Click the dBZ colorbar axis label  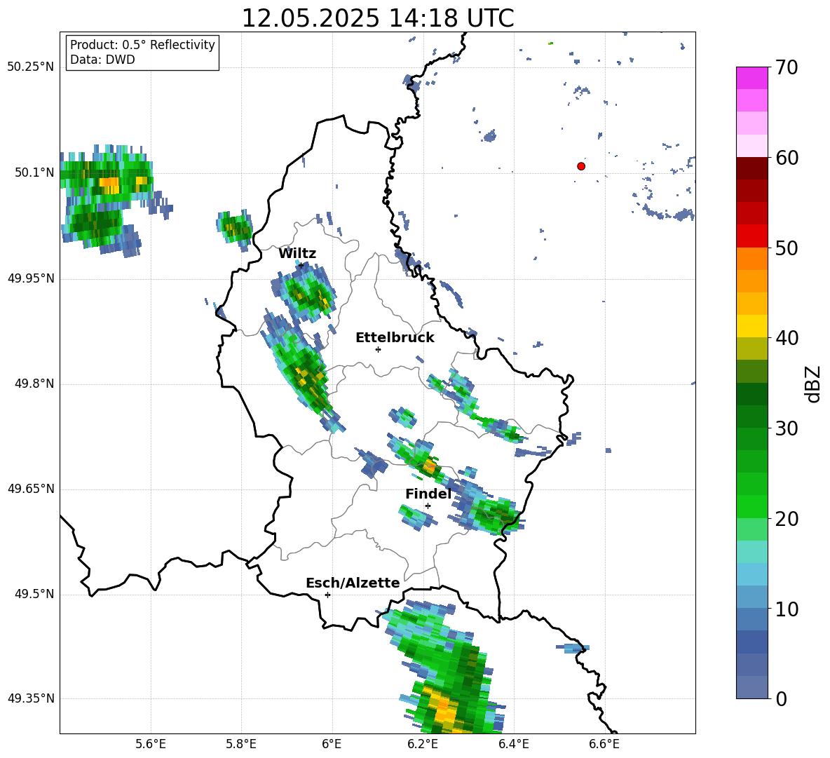812,384
